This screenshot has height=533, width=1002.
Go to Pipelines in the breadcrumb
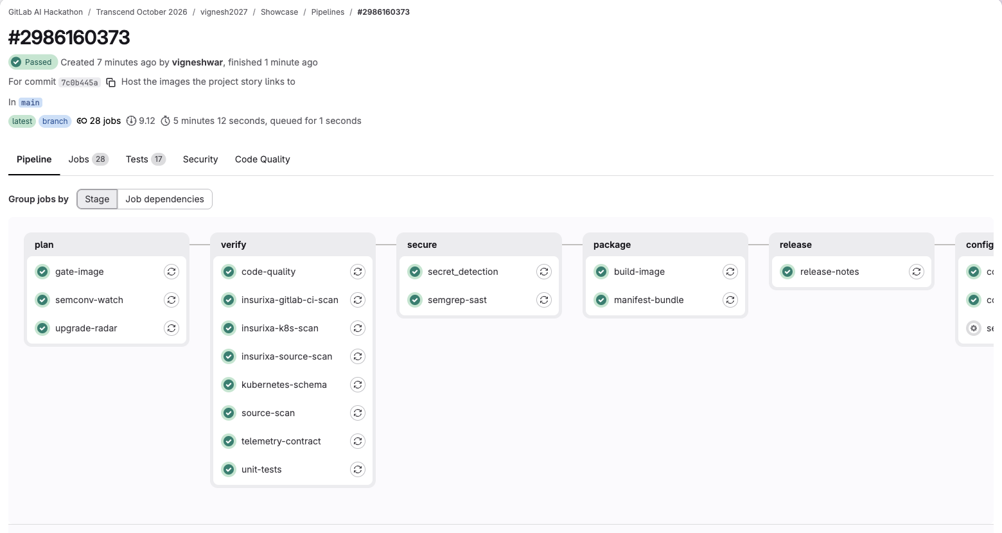pyautogui.click(x=328, y=12)
